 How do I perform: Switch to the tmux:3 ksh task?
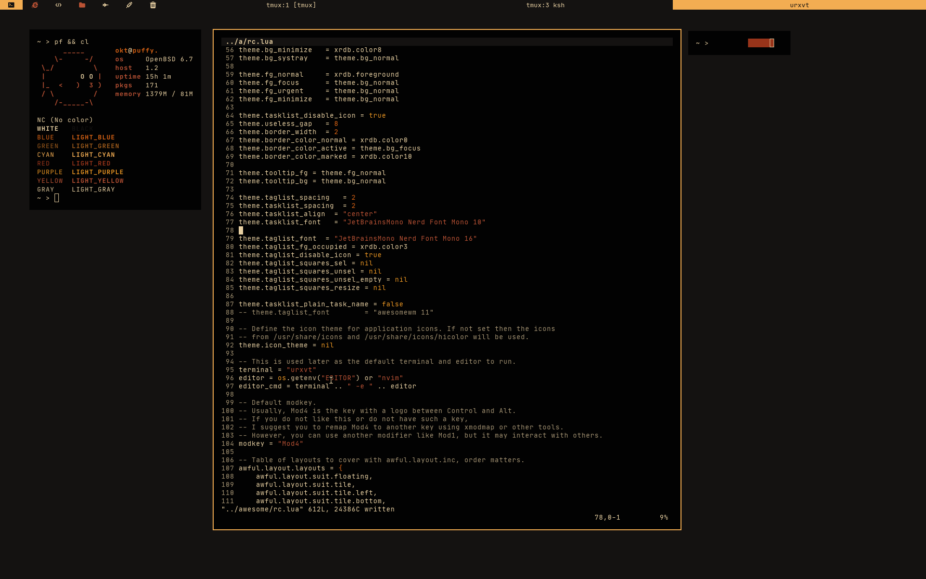pos(545,5)
